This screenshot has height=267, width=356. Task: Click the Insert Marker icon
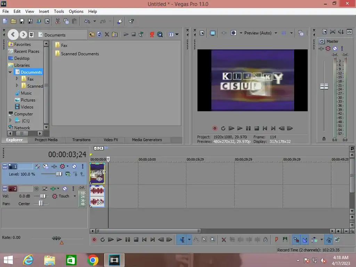pyautogui.click(x=276, y=240)
